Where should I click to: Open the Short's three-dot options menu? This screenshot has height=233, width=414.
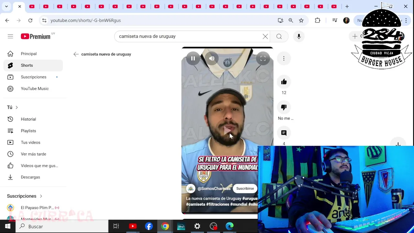(x=284, y=59)
